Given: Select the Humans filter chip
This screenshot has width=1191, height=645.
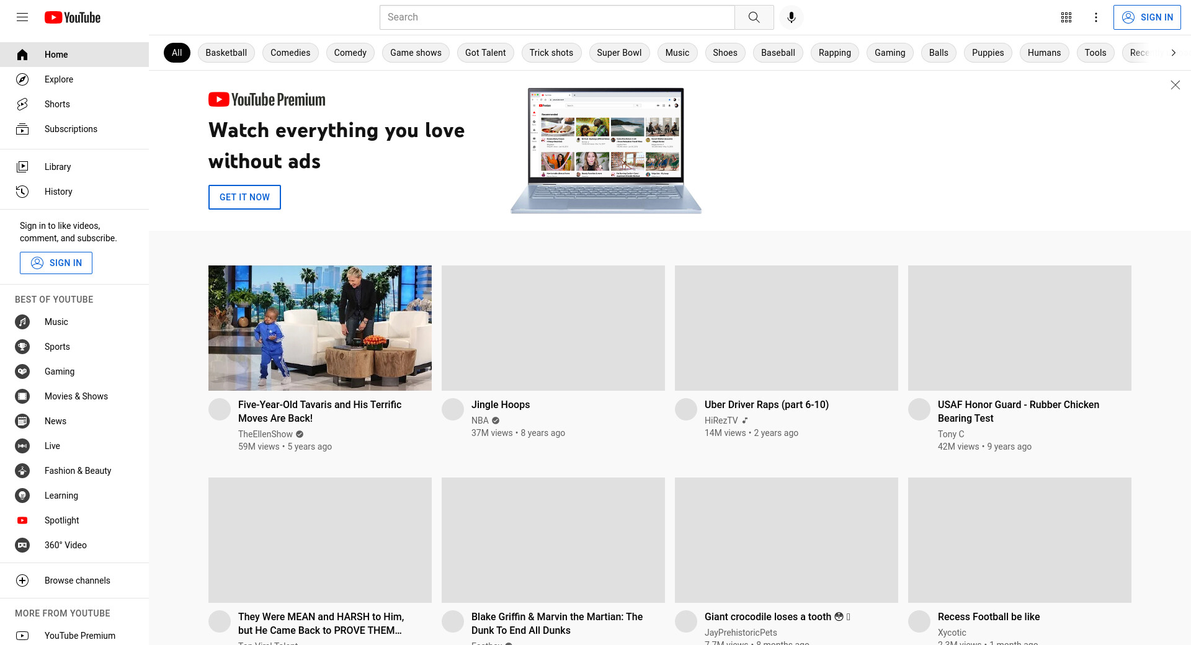Looking at the screenshot, I should tap(1045, 53).
